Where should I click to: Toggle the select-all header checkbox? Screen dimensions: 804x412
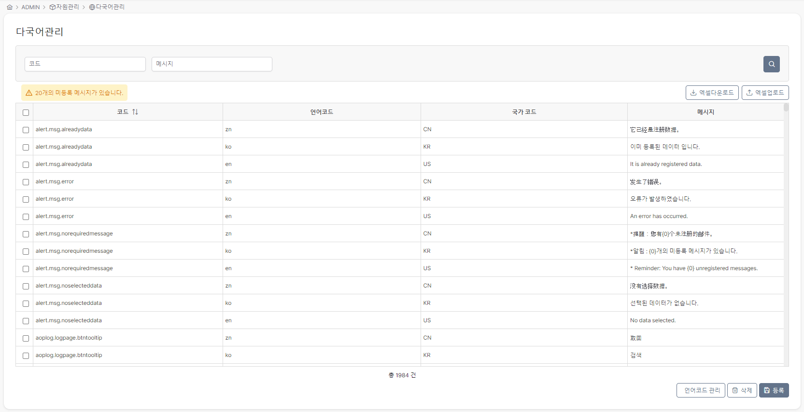[26, 112]
